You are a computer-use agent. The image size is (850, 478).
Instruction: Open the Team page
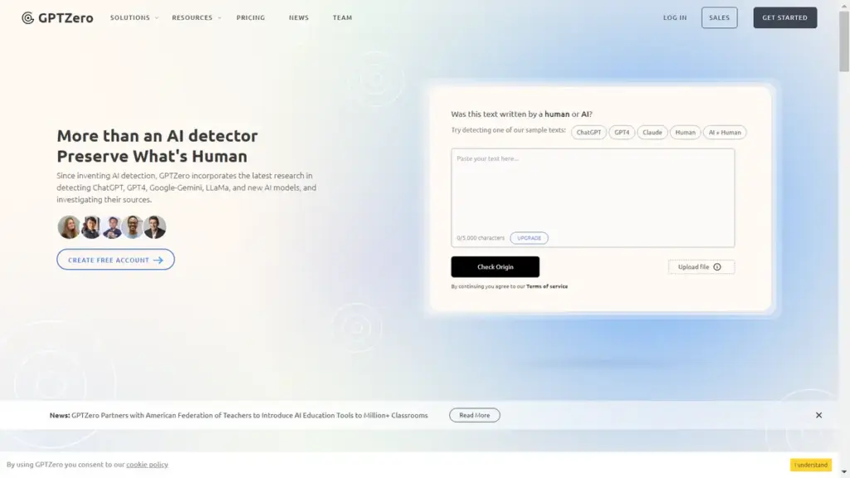[342, 18]
